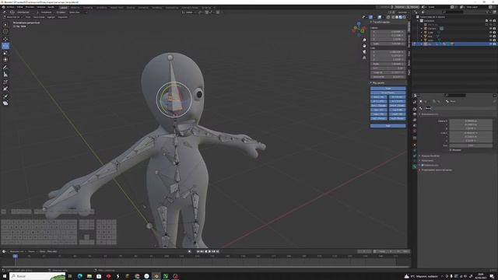Open outliner filter options
Viewport: 498px width, 280px height.
(x=489, y=12)
